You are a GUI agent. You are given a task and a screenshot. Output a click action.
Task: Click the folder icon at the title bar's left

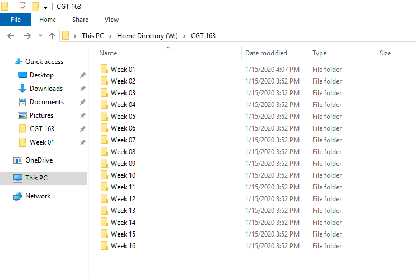[5, 6]
